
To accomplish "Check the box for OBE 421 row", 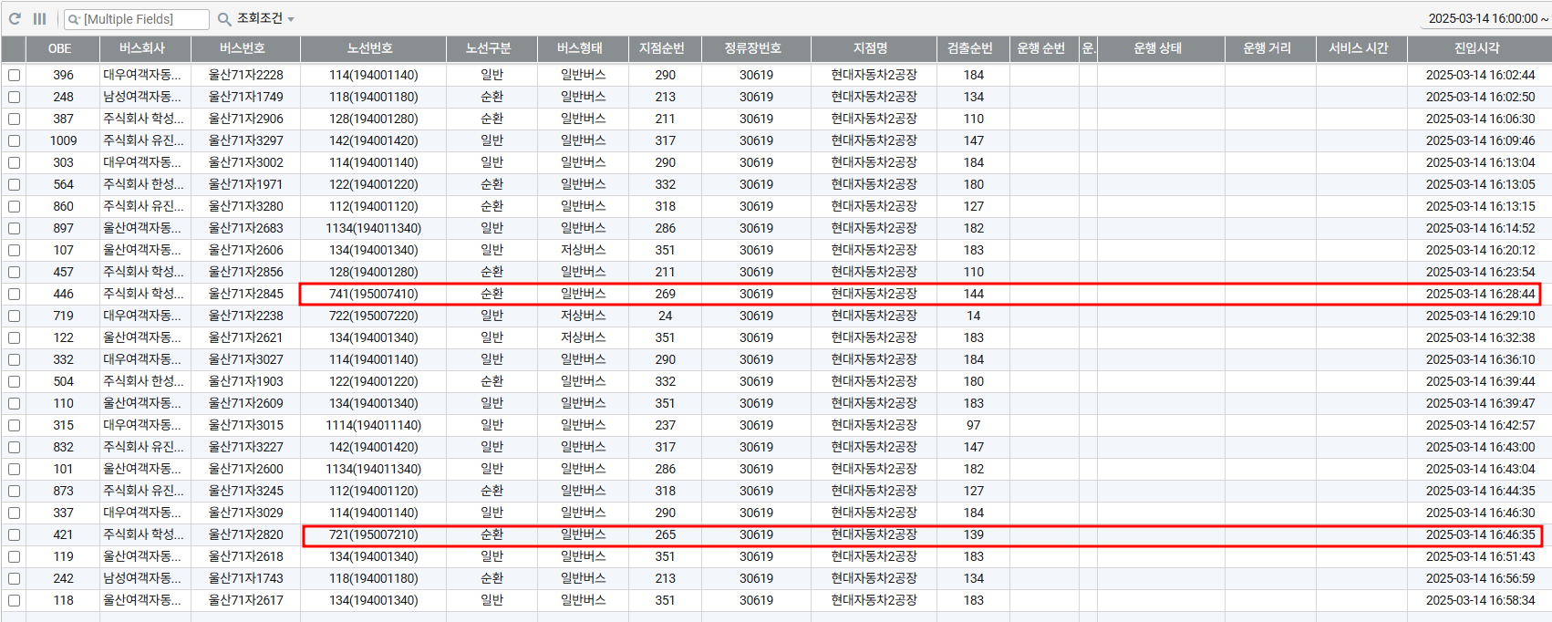I will coord(15,534).
